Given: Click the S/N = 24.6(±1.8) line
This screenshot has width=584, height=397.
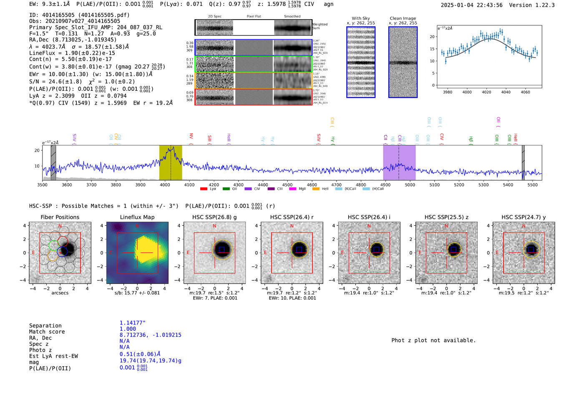Looking at the screenshot, I should point(82,81).
